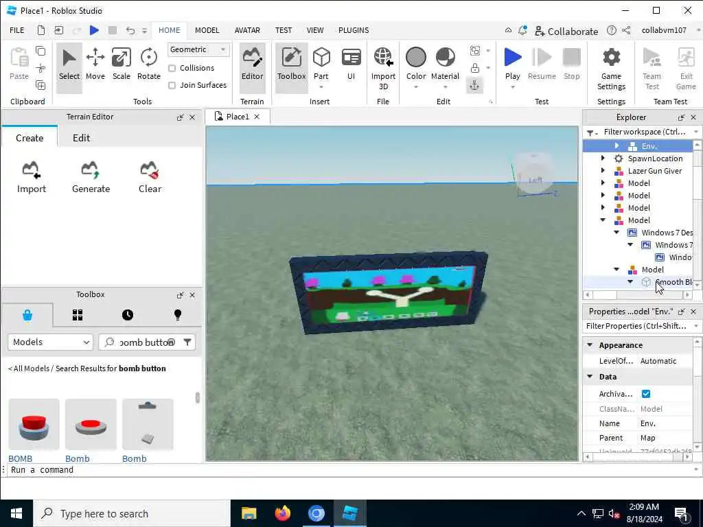Click the Undo arrow in title toolbar
This screenshot has width=703, height=527.
point(130,30)
